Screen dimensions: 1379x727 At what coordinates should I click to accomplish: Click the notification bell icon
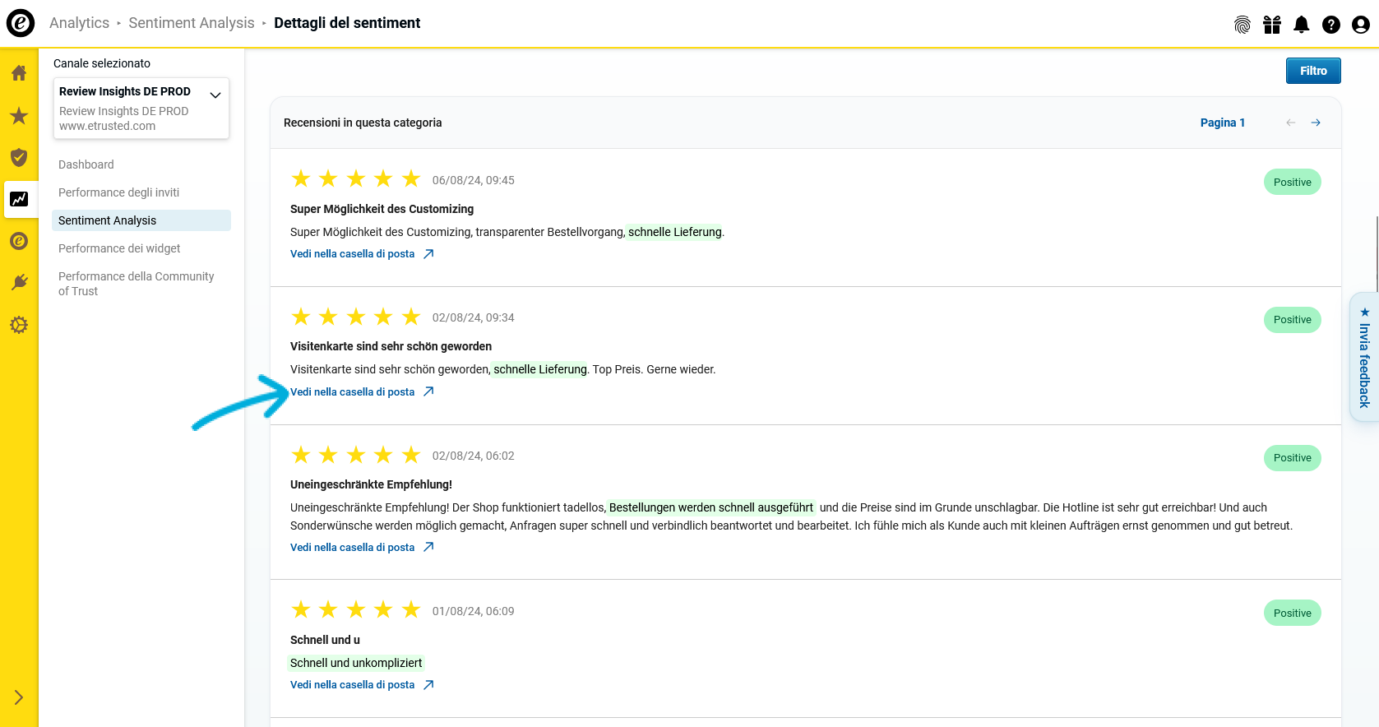(x=1302, y=25)
